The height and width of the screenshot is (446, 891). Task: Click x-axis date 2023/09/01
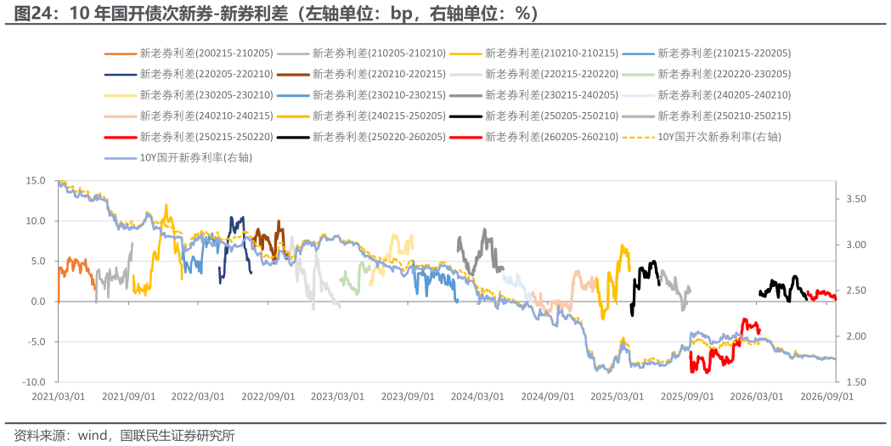click(408, 397)
